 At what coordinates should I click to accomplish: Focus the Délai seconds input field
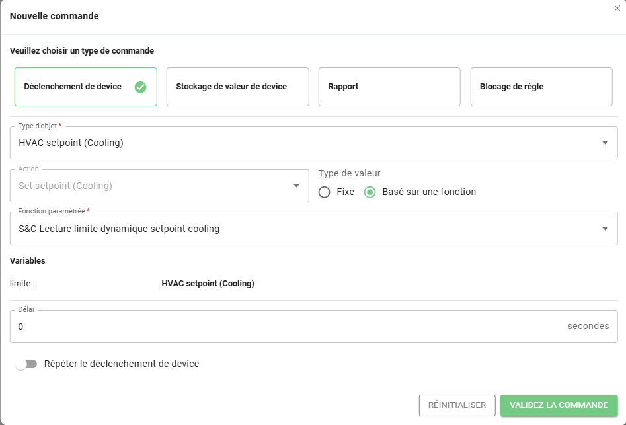coord(284,327)
